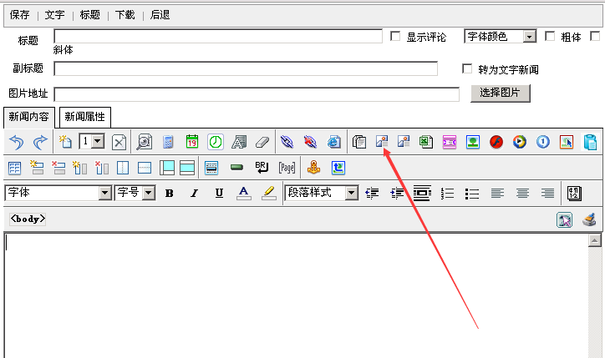
Task: Toggle underline U formatting
Action: (219, 193)
